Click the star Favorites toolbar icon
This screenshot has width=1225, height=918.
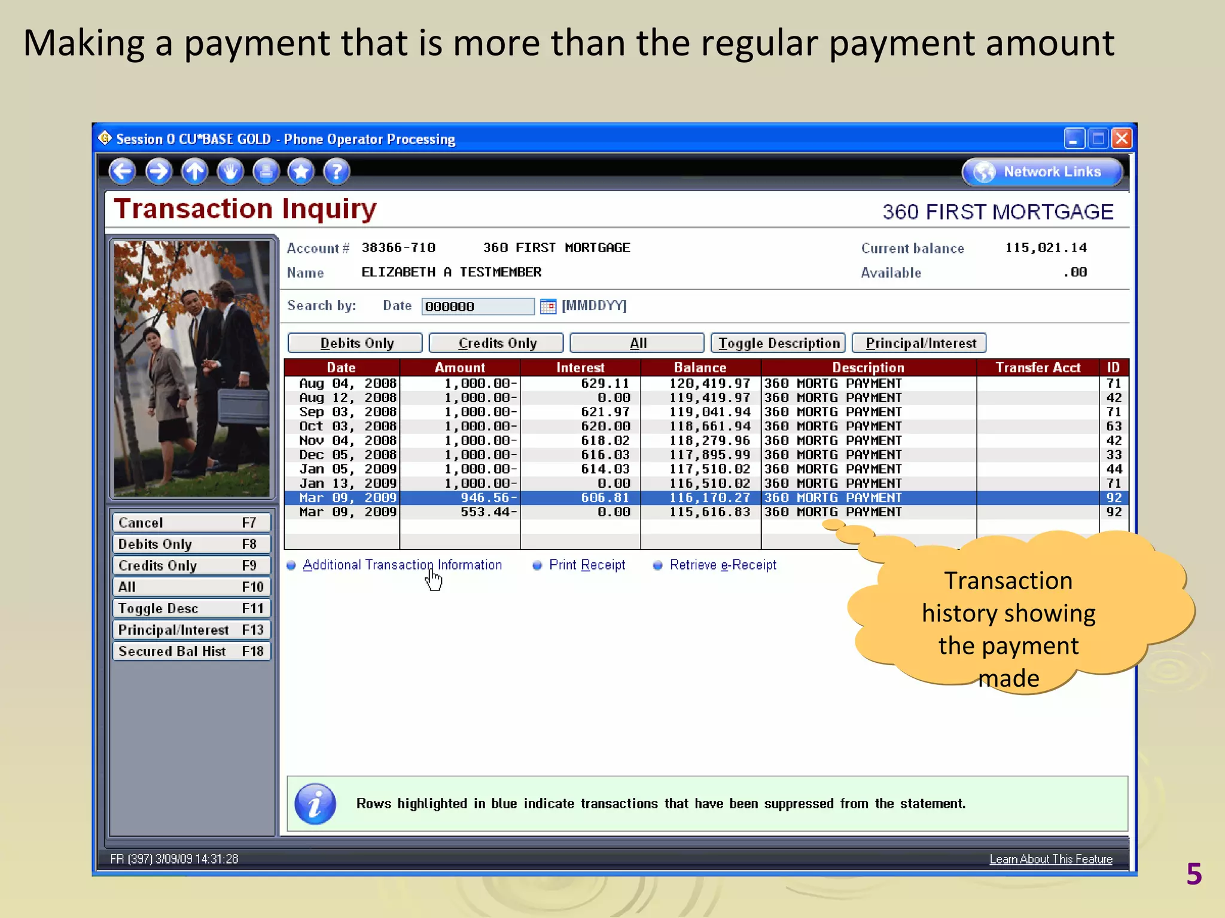[x=301, y=172]
